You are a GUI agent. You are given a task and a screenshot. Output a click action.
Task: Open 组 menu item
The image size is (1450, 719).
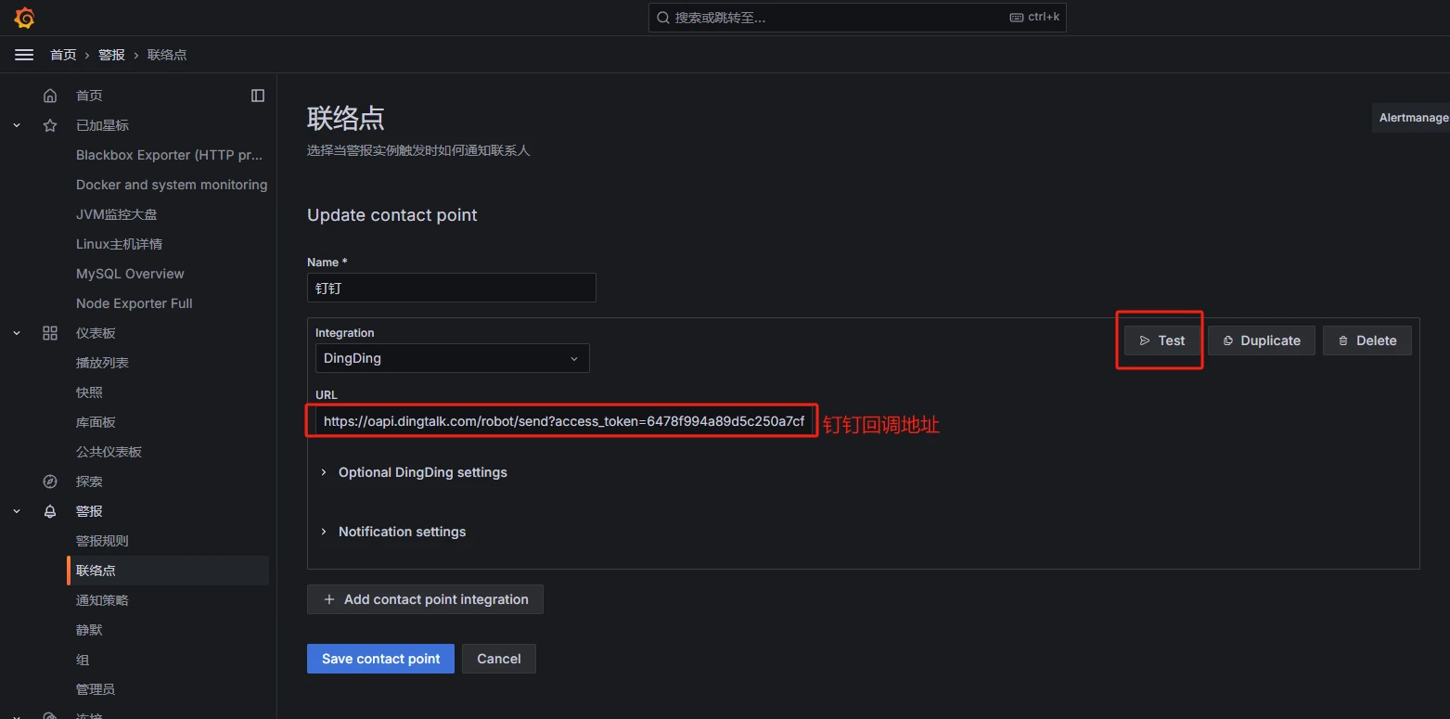[x=83, y=660]
